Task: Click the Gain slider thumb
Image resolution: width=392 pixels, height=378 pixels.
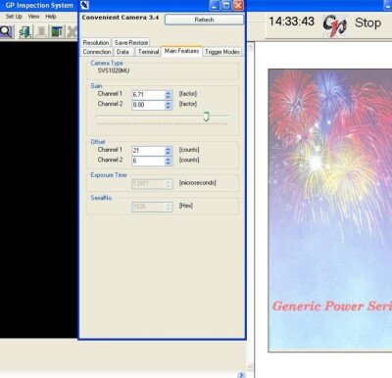Action: point(206,117)
